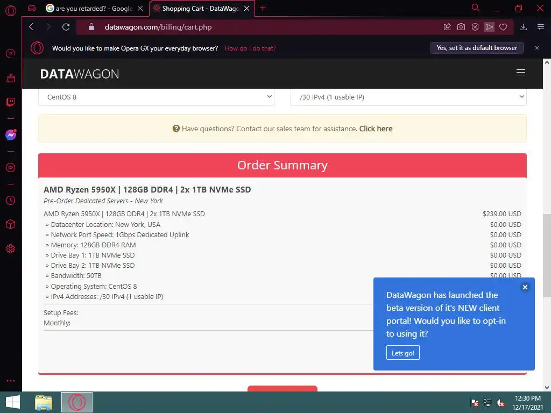Open the Opera menu logo in the sidebar
Image resolution: width=551 pixels, height=413 pixels.
tap(11, 11)
